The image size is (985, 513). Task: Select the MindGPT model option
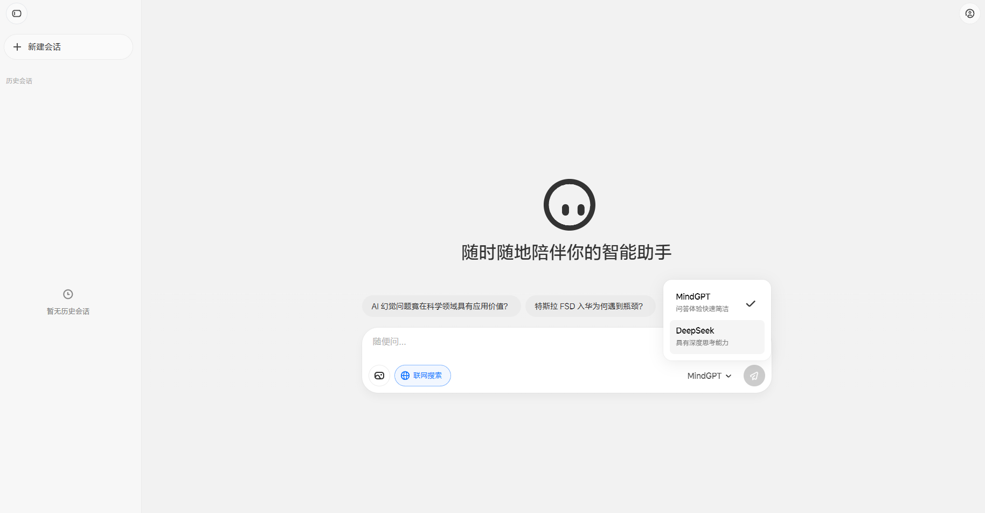pyautogui.click(x=717, y=303)
